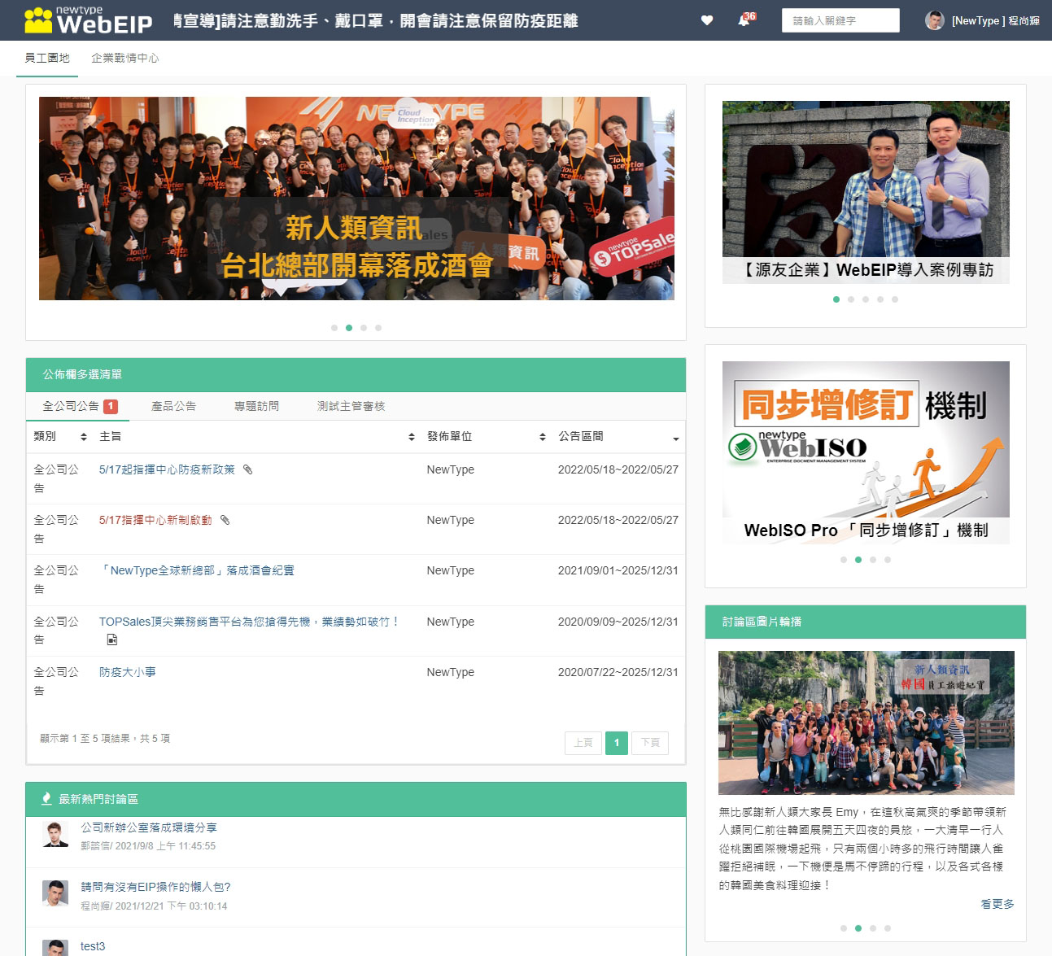
Task: Open 5/17起指揮中心防疫新政策 announcement
Action: pyautogui.click(x=167, y=469)
